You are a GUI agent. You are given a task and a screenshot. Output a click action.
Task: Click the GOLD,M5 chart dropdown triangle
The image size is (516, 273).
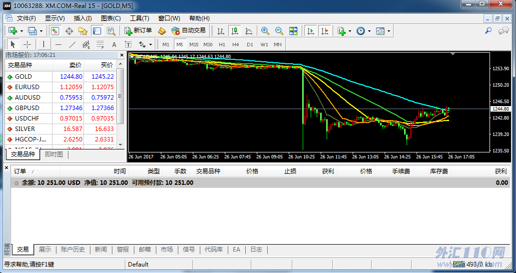132,56
